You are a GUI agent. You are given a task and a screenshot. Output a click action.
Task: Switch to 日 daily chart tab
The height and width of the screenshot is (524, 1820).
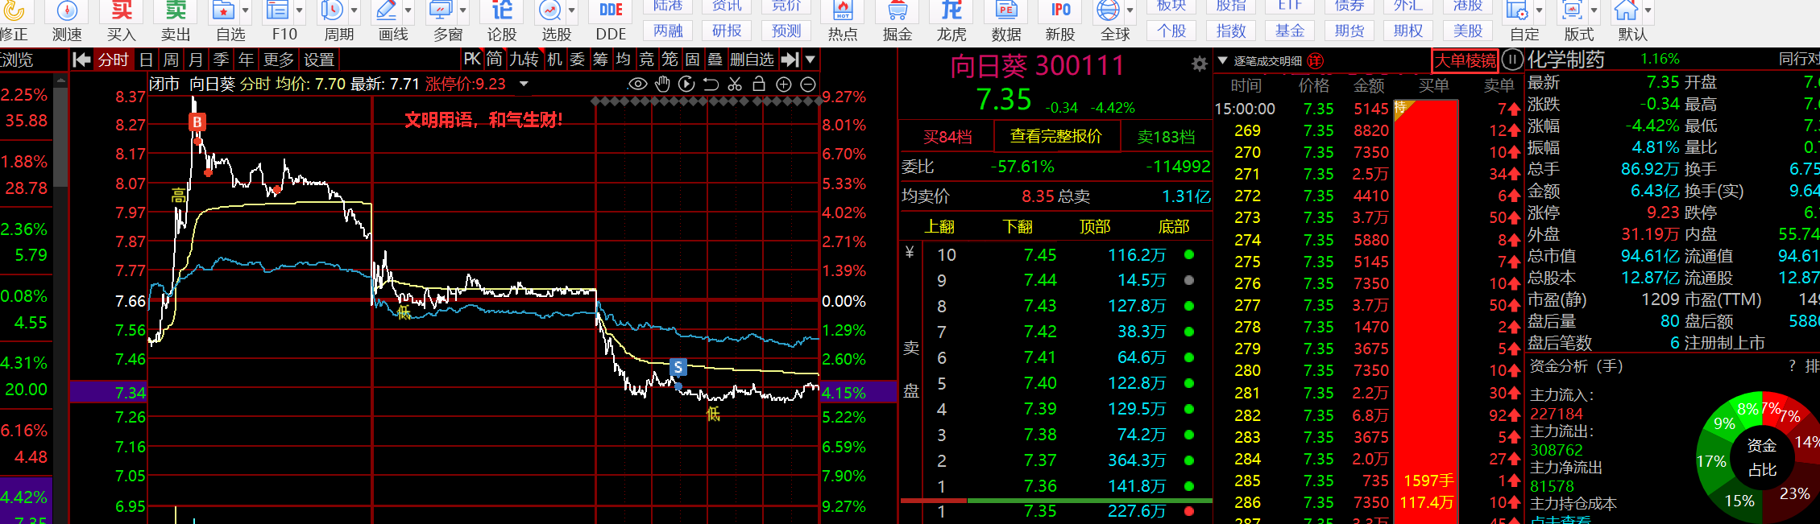(x=146, y=60)
